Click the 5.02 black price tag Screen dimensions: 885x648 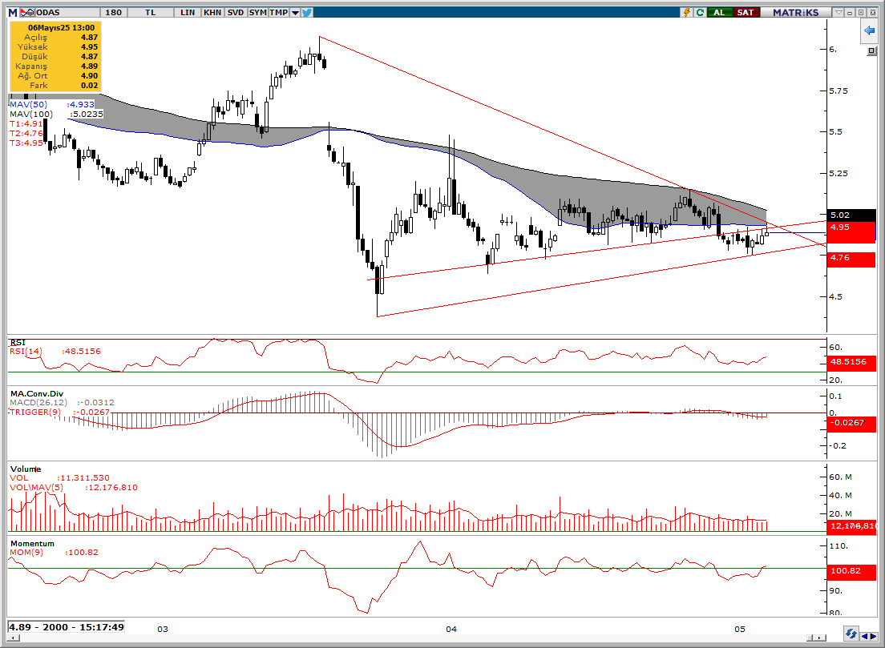click(x=851, y=215)
